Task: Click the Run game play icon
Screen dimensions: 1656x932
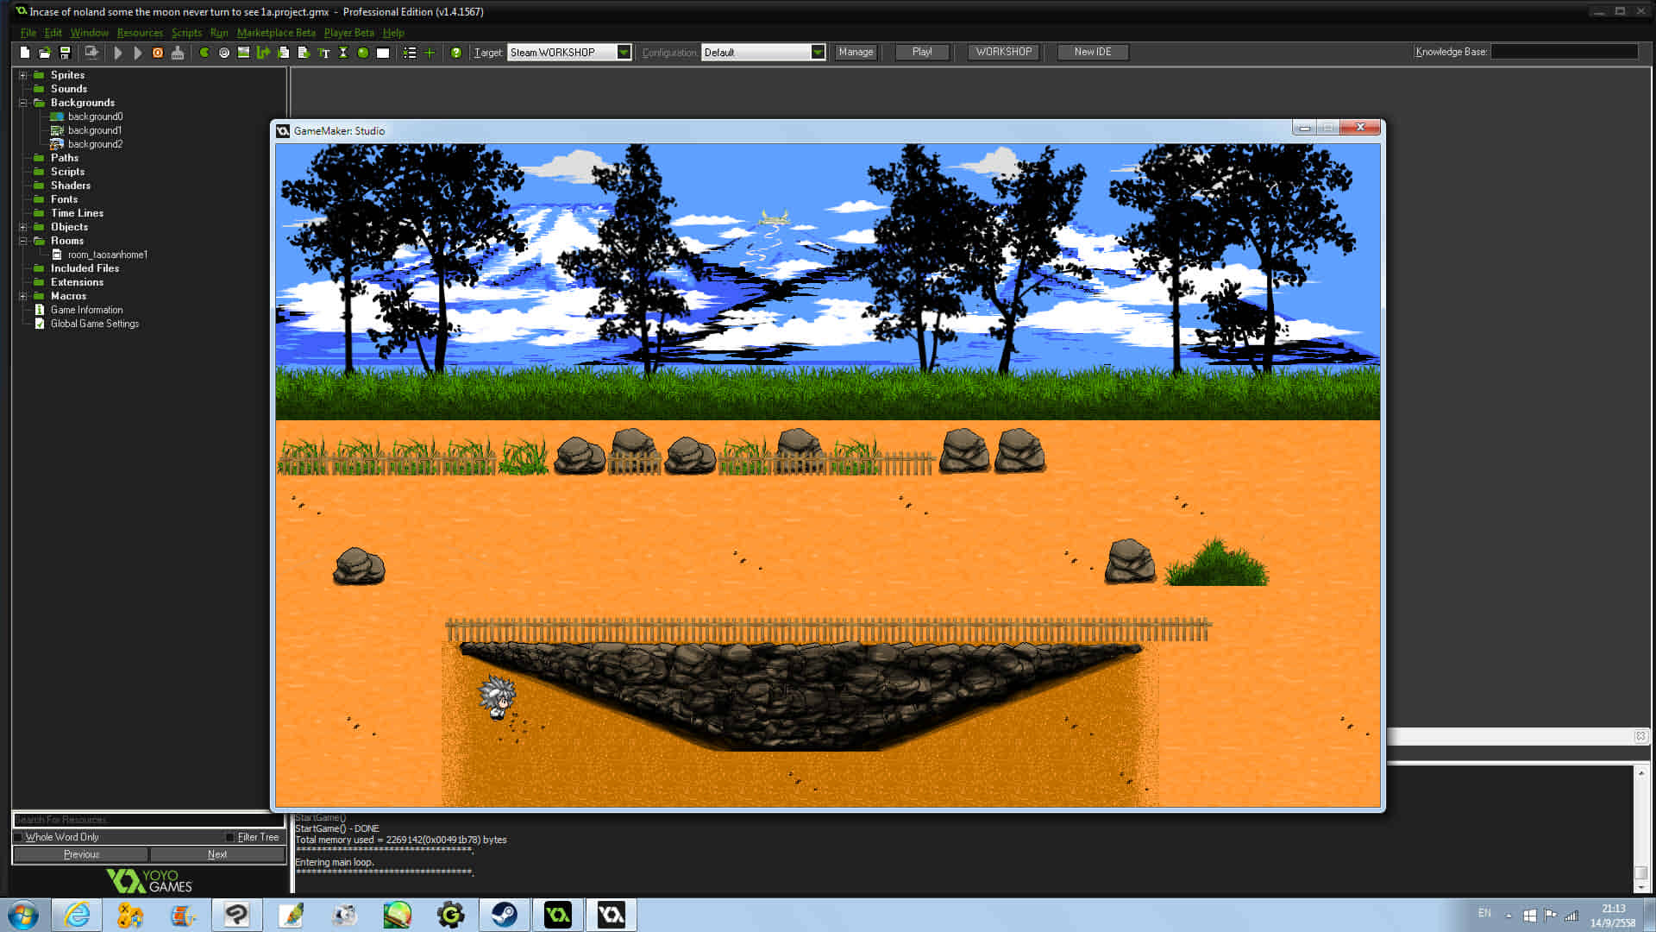Action: 118,53
